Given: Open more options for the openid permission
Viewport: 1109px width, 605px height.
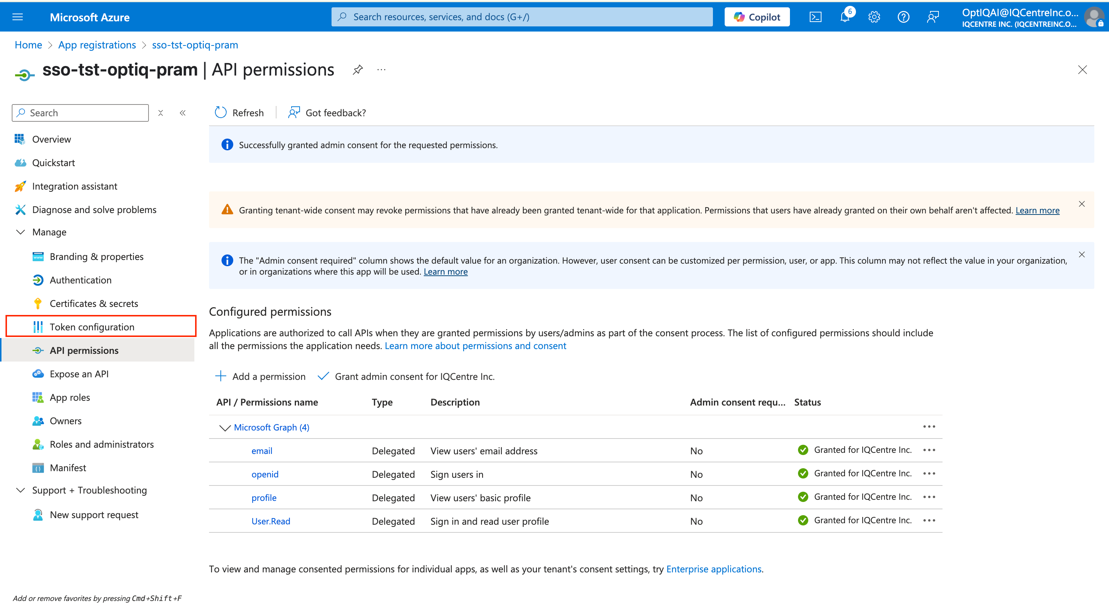Looking at the screenshot, I should tap(929, 473).
